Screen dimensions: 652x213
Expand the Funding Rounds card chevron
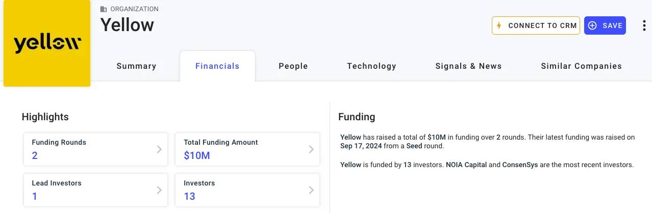point(159,149)
